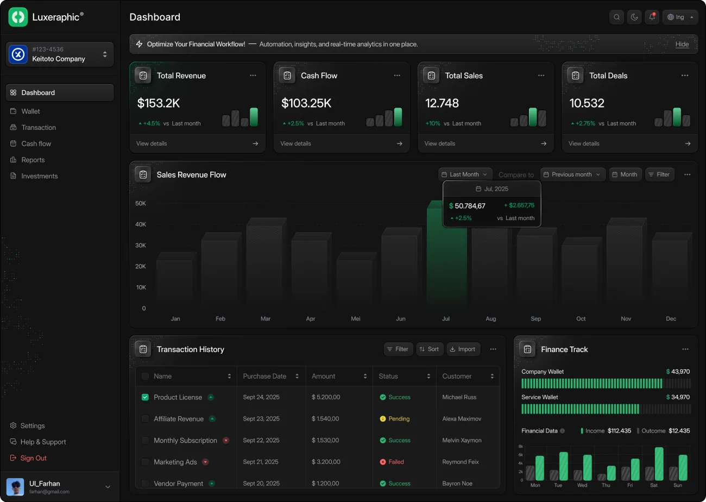Select the Jul bar in revenue chart
This screenshot has height=502, width=706.
(446, 255)
